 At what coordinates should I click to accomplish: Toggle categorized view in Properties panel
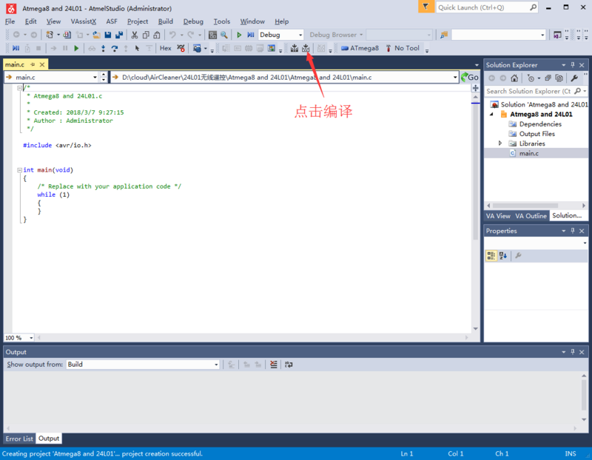coord(491,256)
